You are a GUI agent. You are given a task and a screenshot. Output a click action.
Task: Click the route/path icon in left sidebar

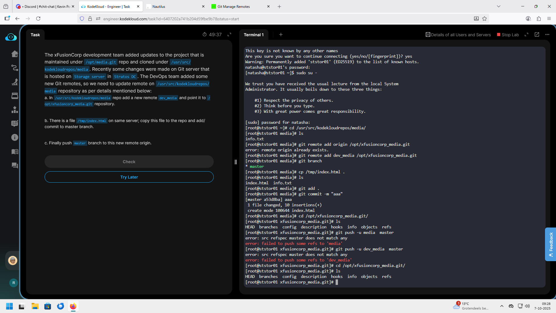point(14,68)
